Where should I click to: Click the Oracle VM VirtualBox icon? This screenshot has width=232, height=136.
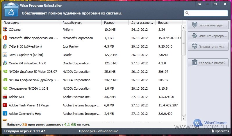[x=5, y=63]
